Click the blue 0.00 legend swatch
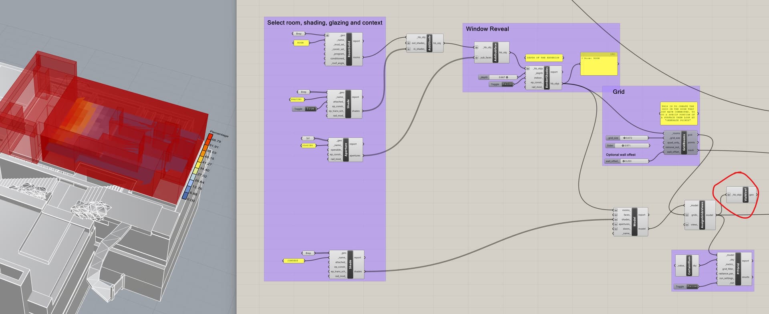Image resolution: width=769 pixels, height=314 pixels. coord(185,196)
